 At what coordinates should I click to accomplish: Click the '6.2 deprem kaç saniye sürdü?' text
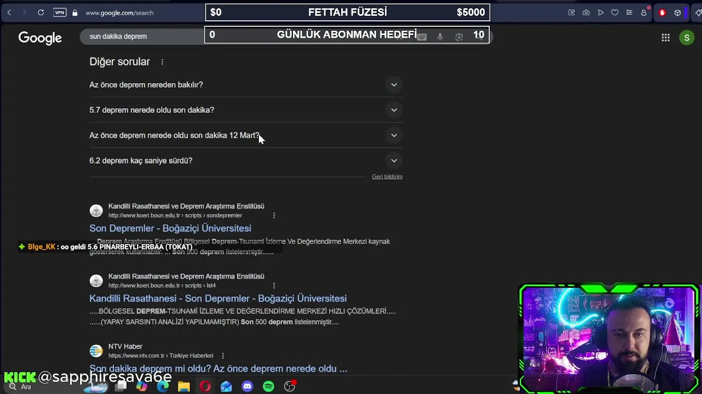[141, 160]
